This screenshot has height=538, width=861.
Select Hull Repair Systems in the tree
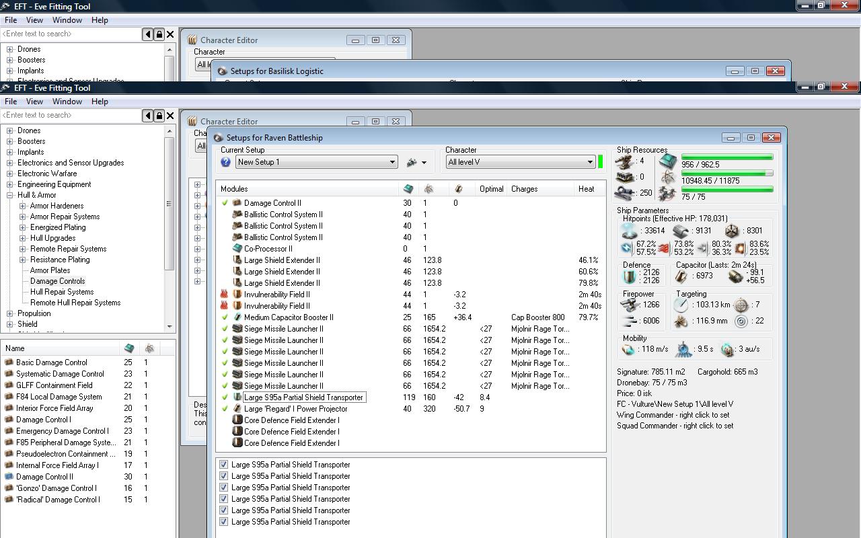(62, 292)
